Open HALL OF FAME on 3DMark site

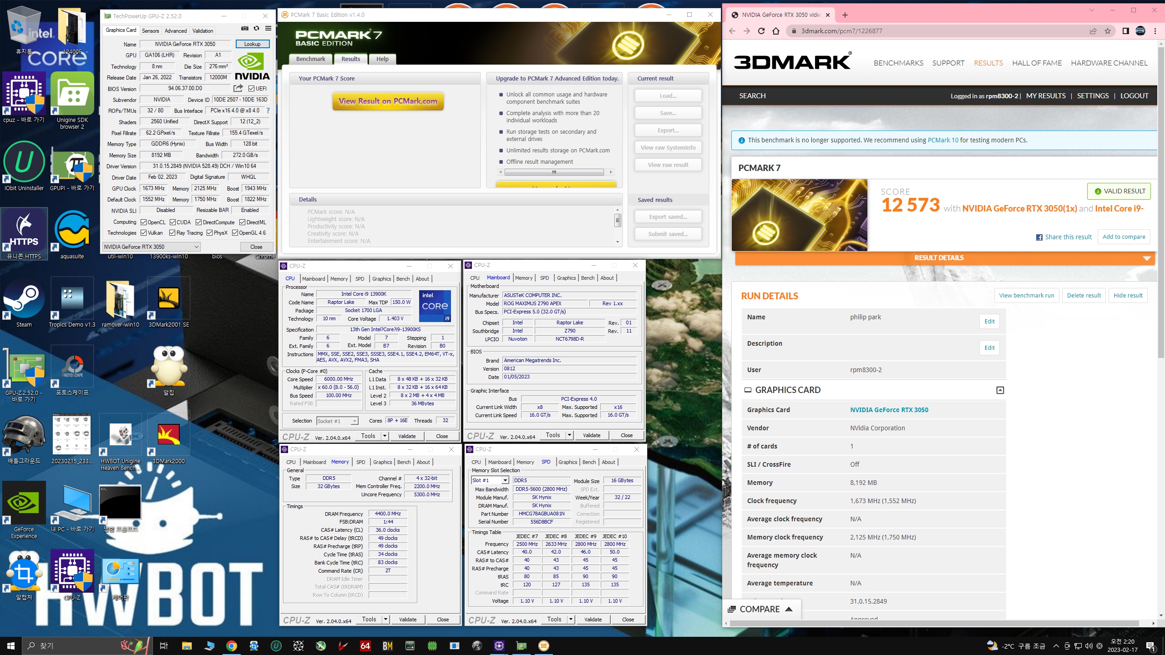[x=1037, y=63]
